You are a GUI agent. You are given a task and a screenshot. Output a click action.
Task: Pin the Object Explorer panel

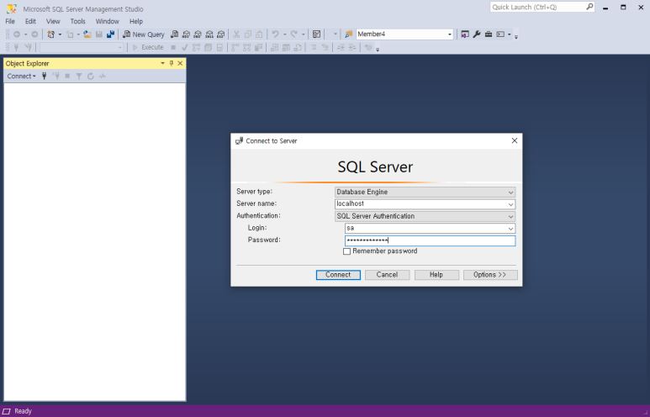point(172,63)
